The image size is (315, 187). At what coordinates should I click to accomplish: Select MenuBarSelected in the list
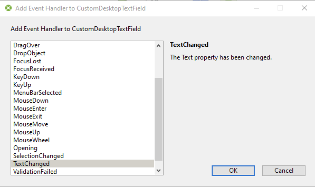(83, 93)
